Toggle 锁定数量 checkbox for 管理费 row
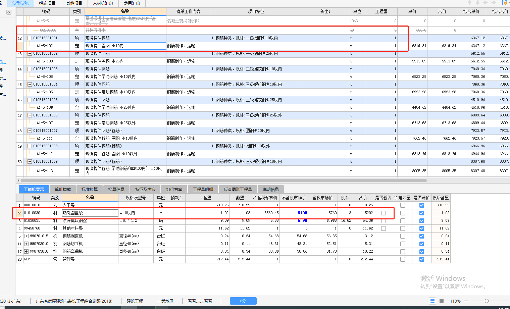Screen dimensions: 510x309 pyautogui.click(x=403, y=259)
